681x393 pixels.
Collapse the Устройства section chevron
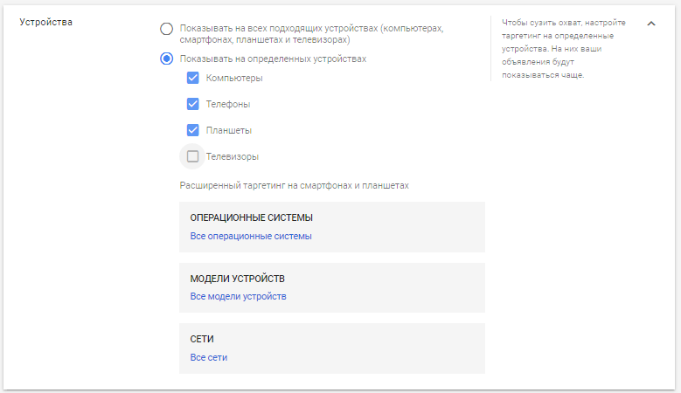650,24
